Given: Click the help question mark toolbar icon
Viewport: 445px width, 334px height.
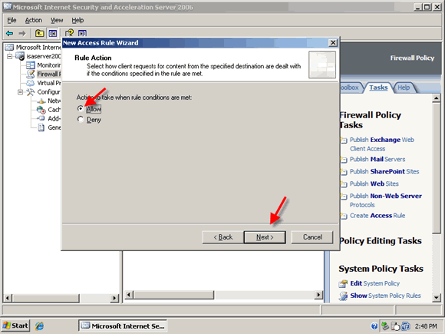Looking at the screenshot, I should [69, 33].
